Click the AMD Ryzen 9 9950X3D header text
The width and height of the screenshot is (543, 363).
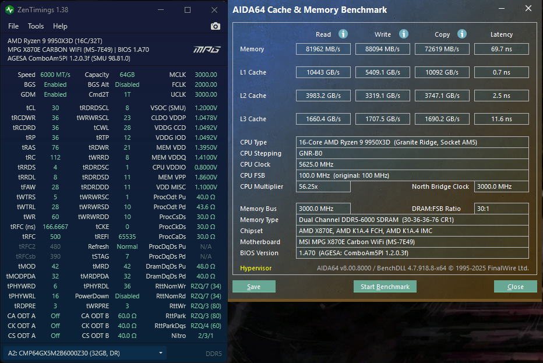tap(55, 41)
